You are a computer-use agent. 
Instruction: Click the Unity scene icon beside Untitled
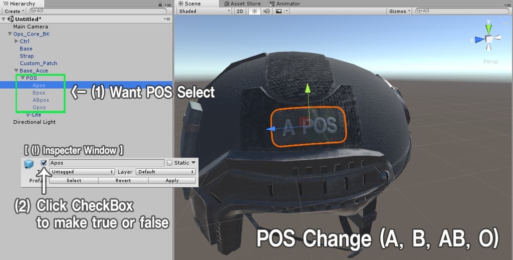click(x=11, y=19)
